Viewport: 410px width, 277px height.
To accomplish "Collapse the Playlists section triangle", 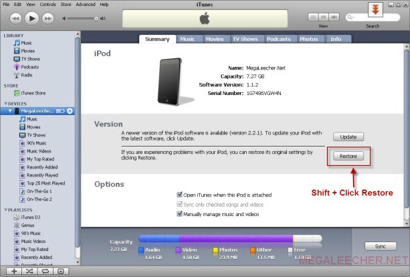I will pyautogui.click(x=6, y=210).
